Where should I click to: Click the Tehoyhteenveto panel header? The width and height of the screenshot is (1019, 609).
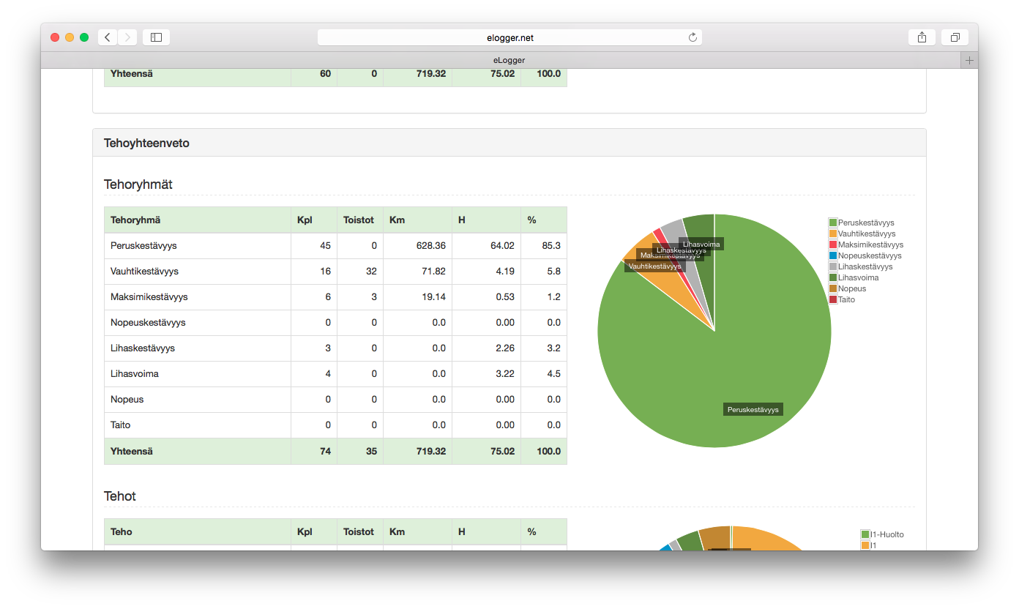tap(509, 143)
